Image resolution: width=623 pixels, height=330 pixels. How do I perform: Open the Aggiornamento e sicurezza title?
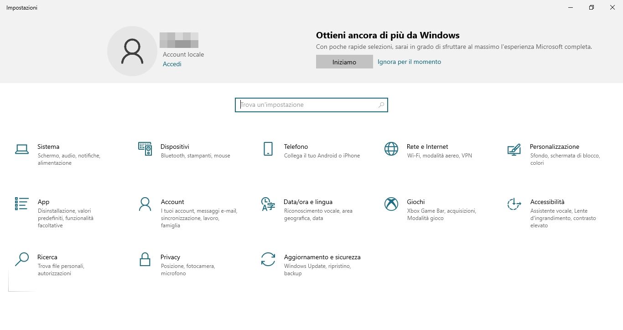(x=322, y=257)
